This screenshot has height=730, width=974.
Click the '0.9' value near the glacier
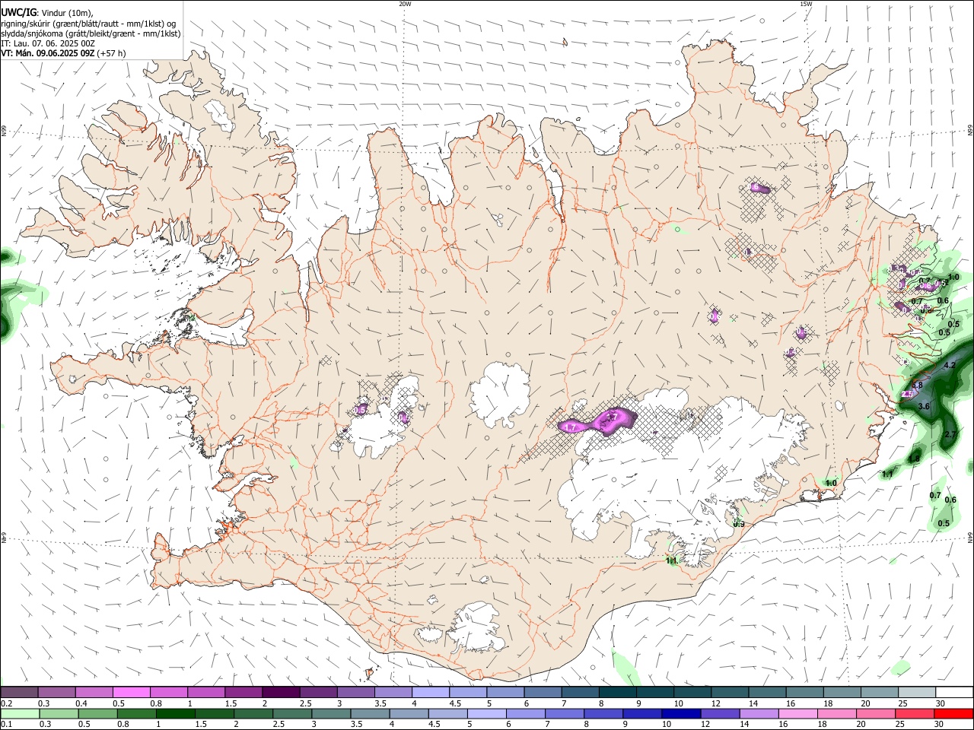pyautogui.click(x=738, y=524)
